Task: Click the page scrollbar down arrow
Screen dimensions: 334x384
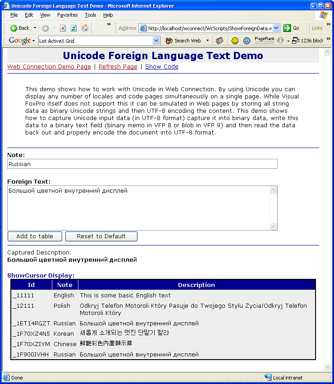Action: tap(328, 367)
